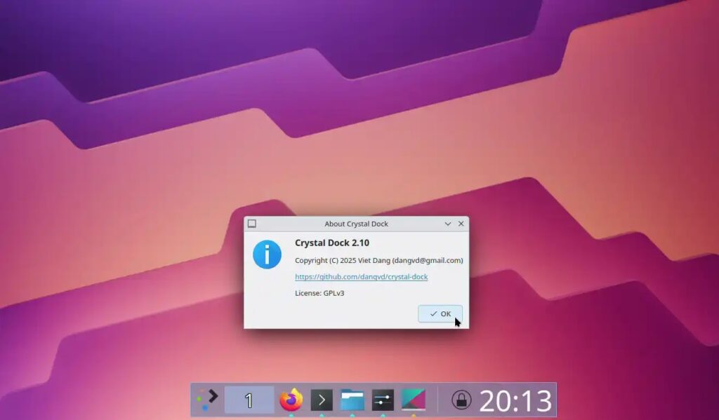Activate the screen lock icon near the clock

click(461, 400)
